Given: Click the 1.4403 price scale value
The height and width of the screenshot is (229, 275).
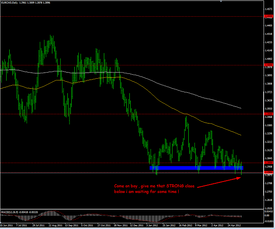Looking at the screenshot, I should (269, 25).
